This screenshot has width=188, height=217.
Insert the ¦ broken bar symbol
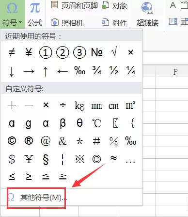coord(63,160)
